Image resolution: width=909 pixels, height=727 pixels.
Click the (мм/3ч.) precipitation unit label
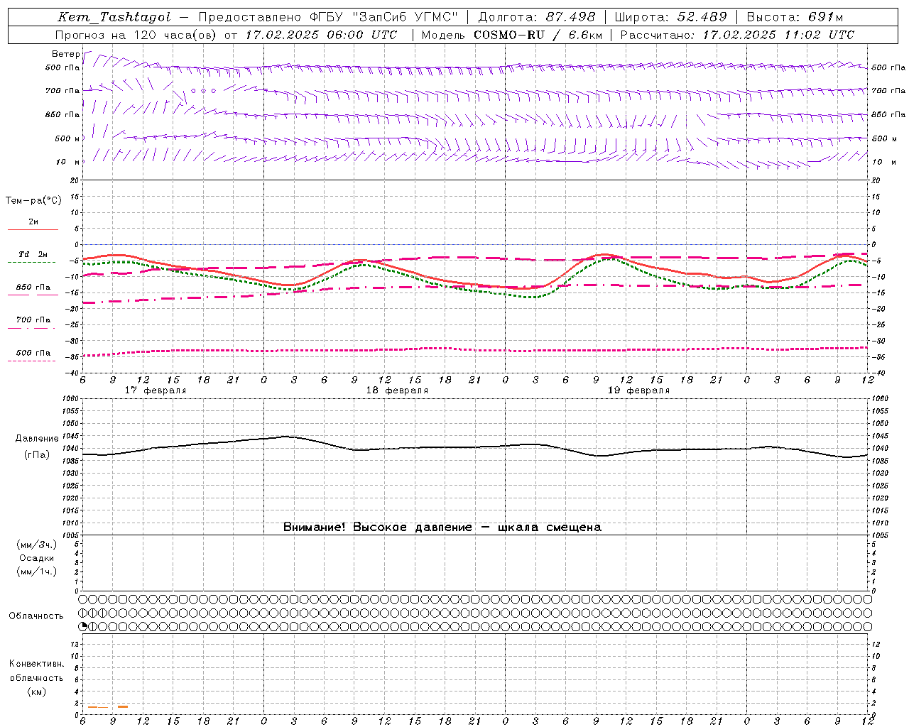coord(37,545)
